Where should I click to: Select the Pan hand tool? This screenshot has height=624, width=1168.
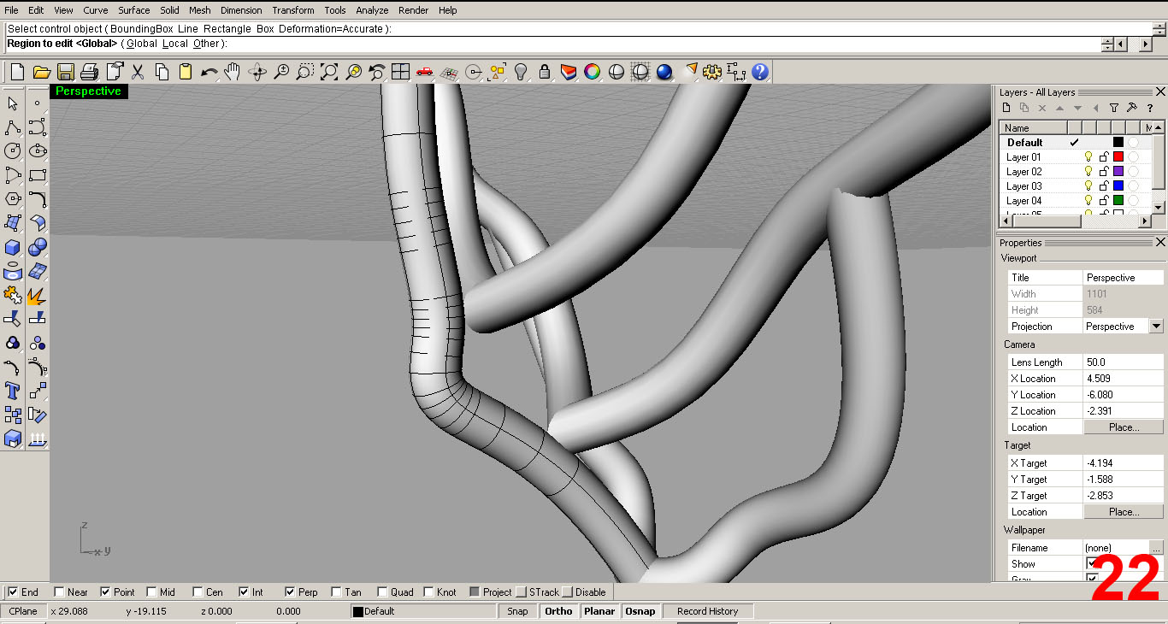pos(233,72)
